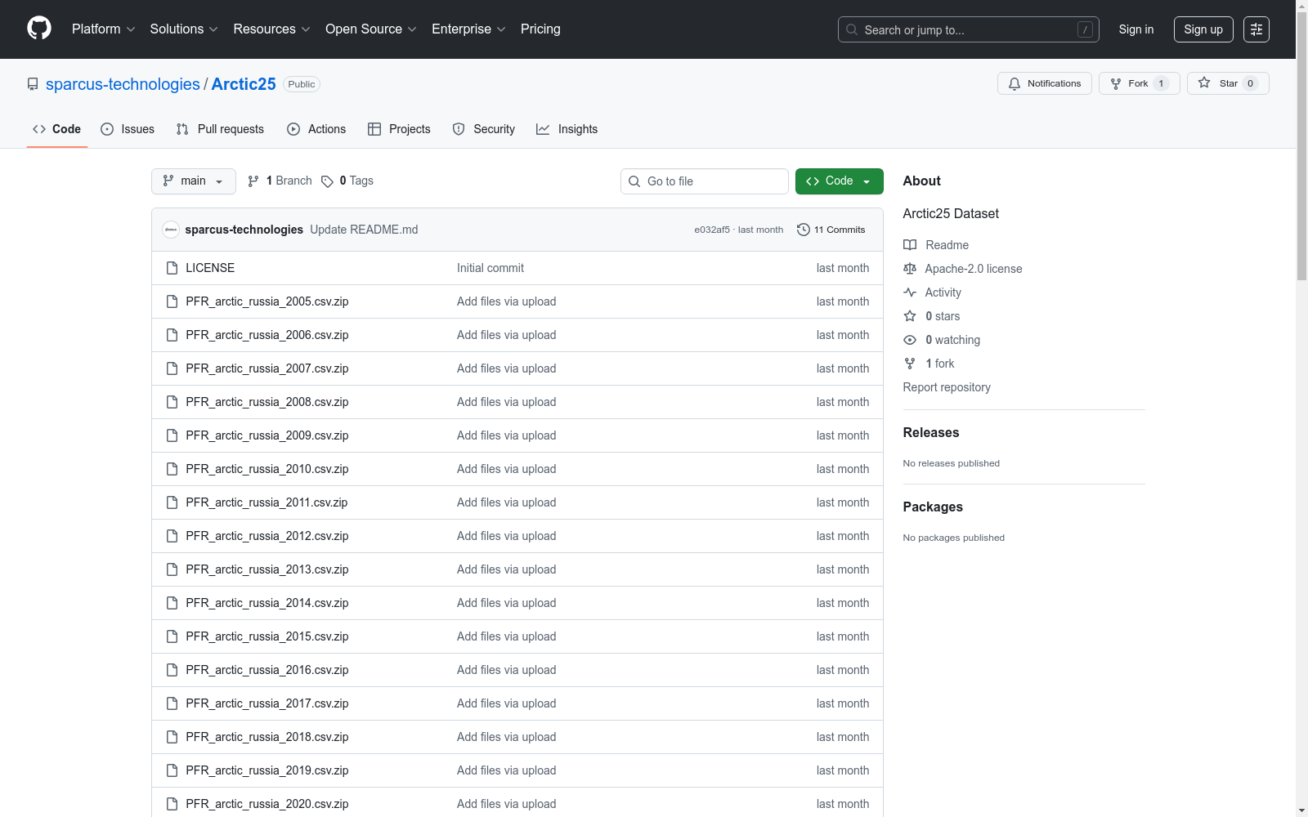Star the Arctic25 repository
The height and width of the screenshot is (817, 1308).
[1228, 83]
